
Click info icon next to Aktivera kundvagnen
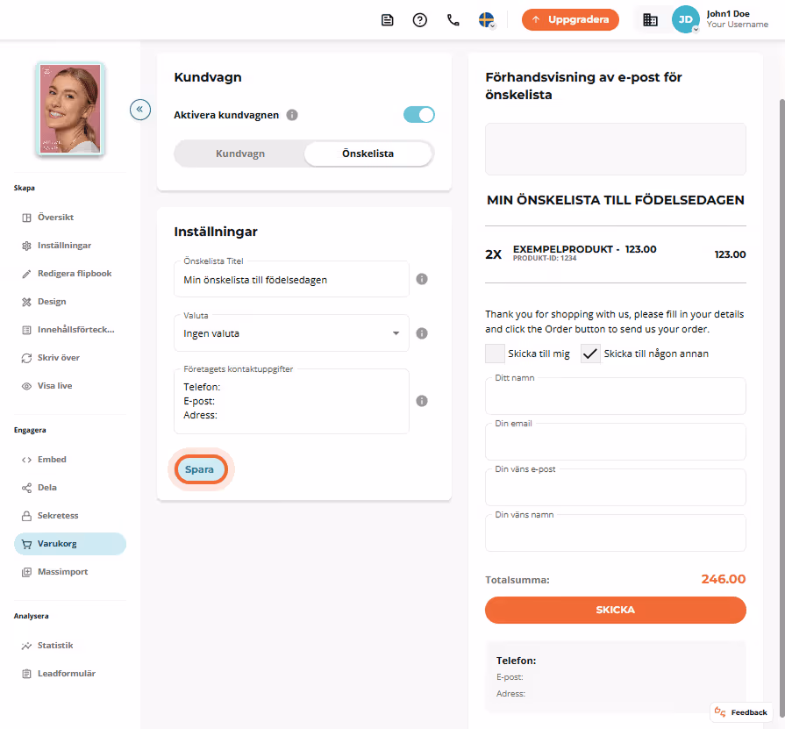(x=292, y=115)
